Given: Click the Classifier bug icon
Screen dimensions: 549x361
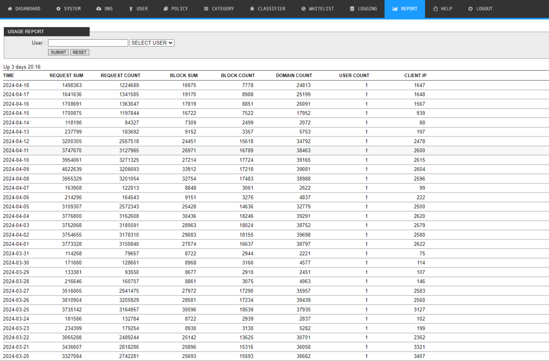Looking at the screenshot, I should point(252,9).
